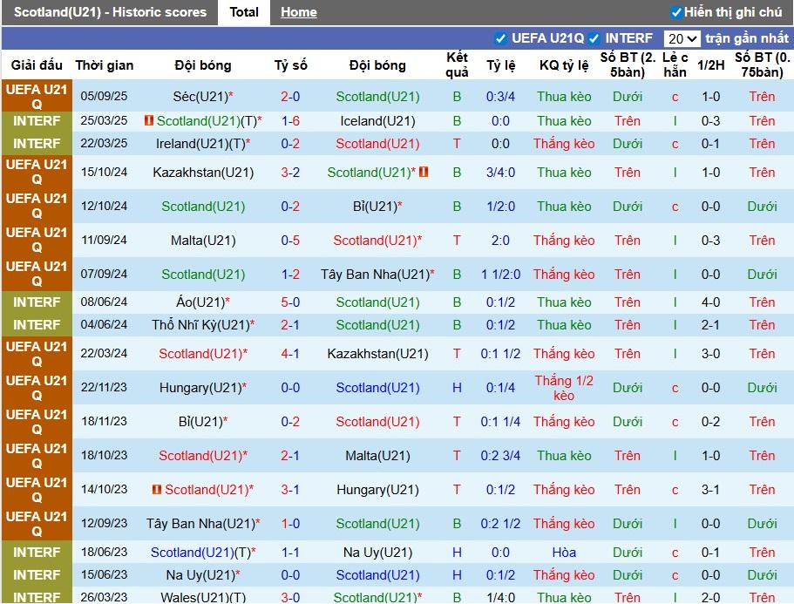This screenshot has width=794, height=604.
Task: Click the 0:3/4 odds for 05/09/25
Action: [x=500, y=96]
